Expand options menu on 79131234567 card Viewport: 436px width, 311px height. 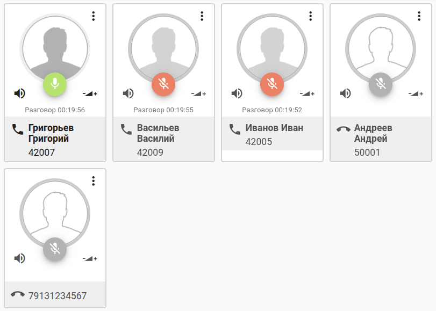(x=94, y=181)
